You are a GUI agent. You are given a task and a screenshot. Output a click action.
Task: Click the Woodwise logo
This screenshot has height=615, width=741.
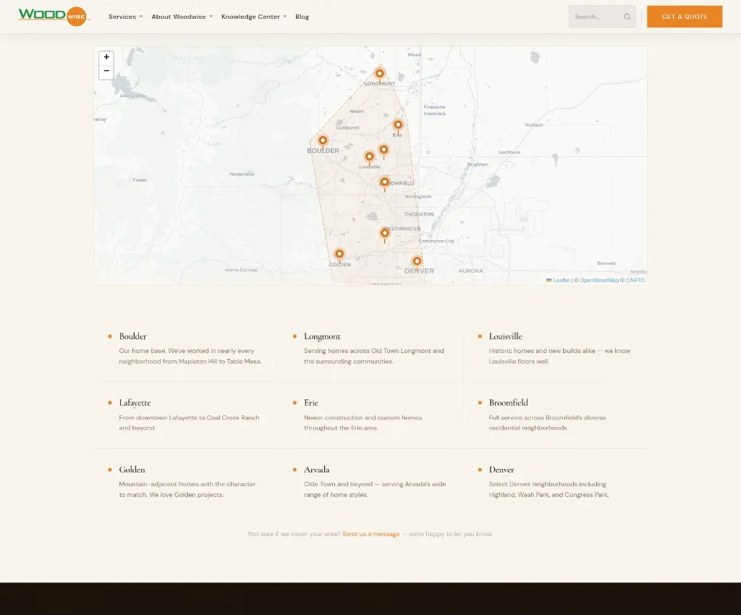pyautogui.click(x=54, y=16)
